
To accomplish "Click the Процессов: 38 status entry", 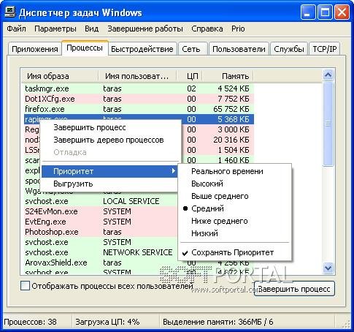I will (x=30, y=322).
